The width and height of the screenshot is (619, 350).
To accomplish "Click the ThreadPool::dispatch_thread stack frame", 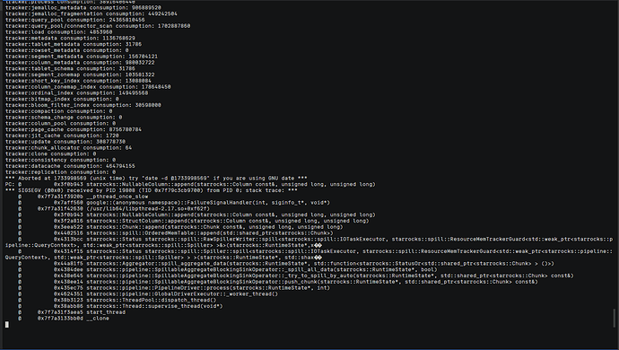I will [118, 300].
